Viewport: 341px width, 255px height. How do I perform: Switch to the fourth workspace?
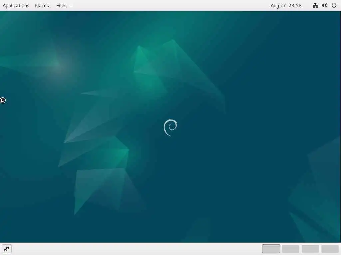[330, 249]
